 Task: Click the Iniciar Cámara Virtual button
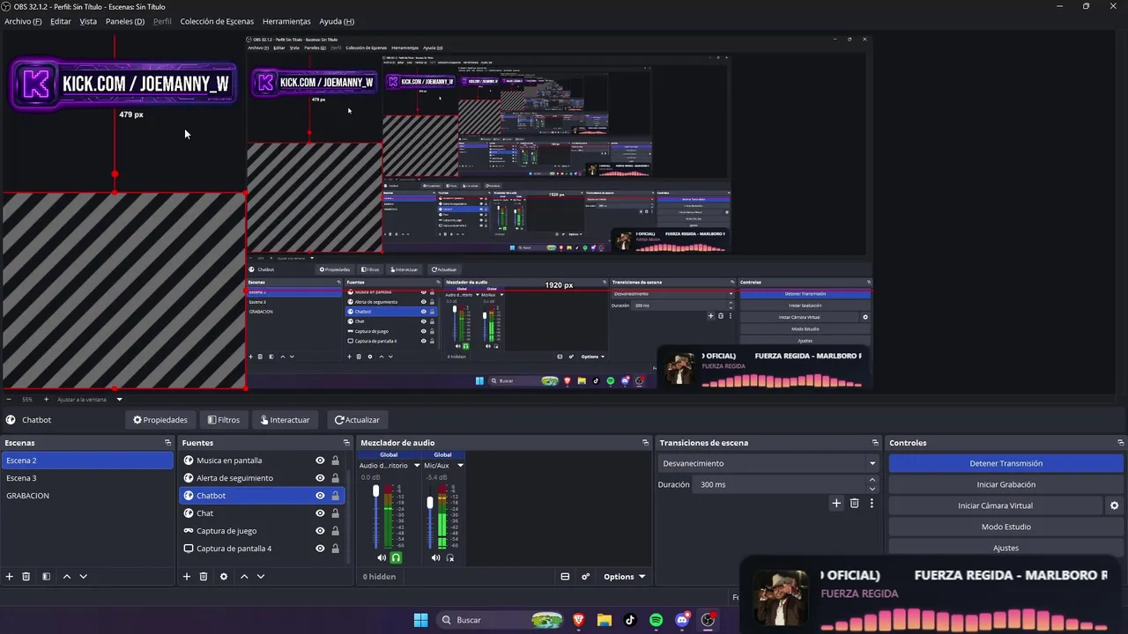(x=995, y=505)
